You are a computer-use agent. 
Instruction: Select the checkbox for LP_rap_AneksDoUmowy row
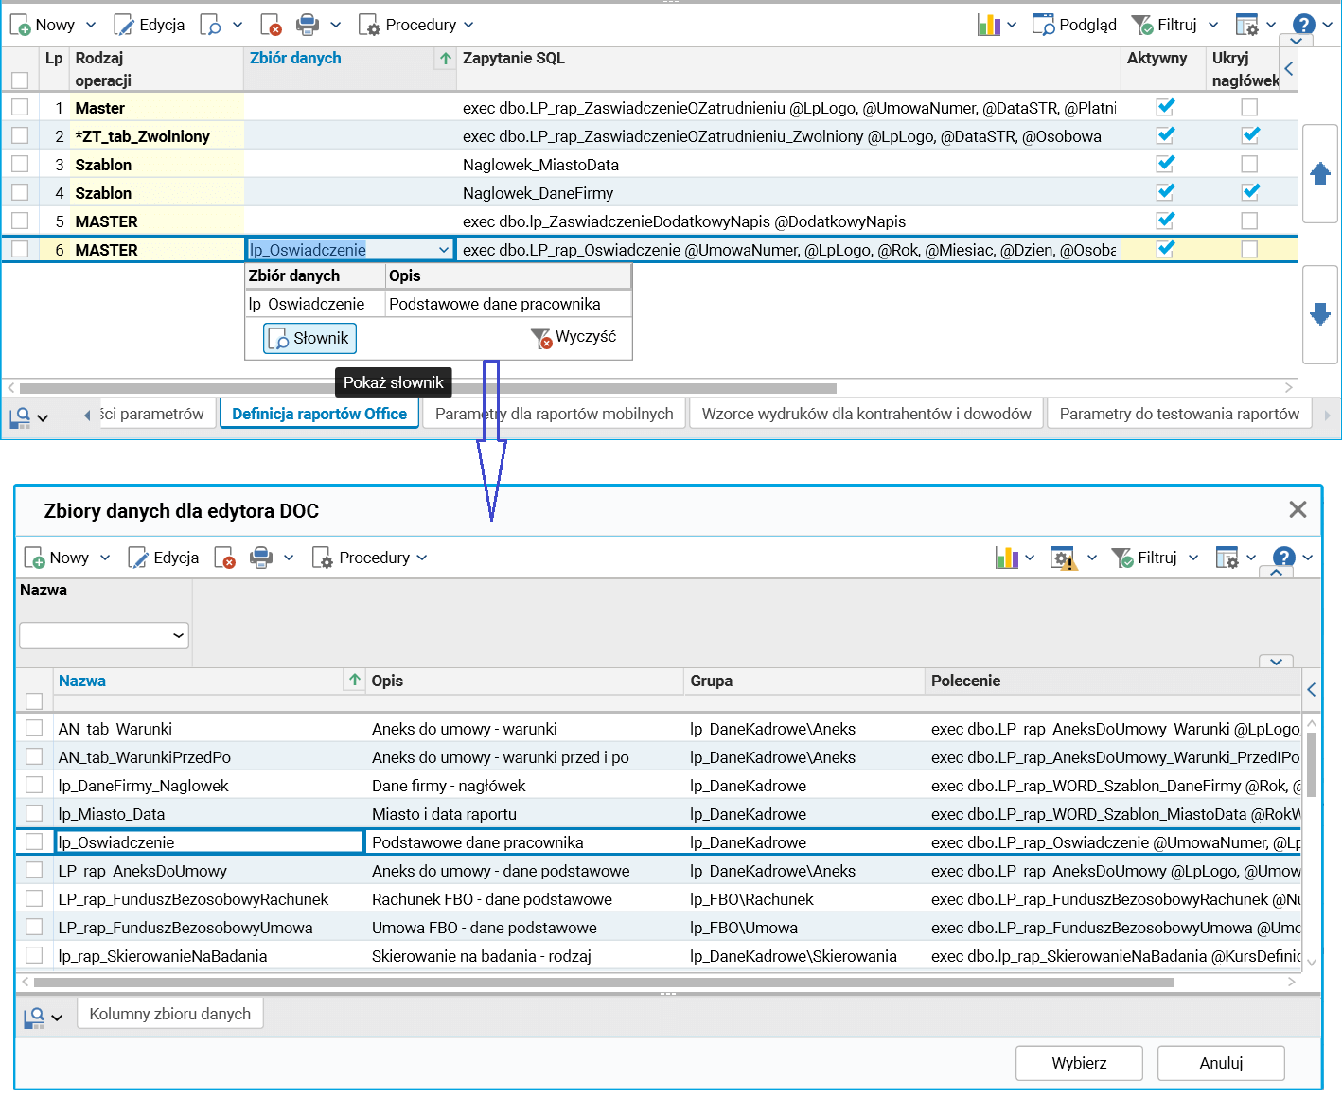coord(34,870)
